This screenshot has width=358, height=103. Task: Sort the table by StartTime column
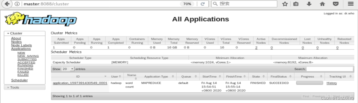(x=212, y=76)
